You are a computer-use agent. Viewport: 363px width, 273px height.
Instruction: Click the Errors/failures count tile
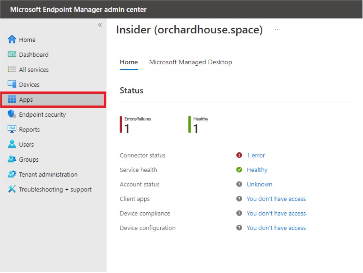pos(136,125)
